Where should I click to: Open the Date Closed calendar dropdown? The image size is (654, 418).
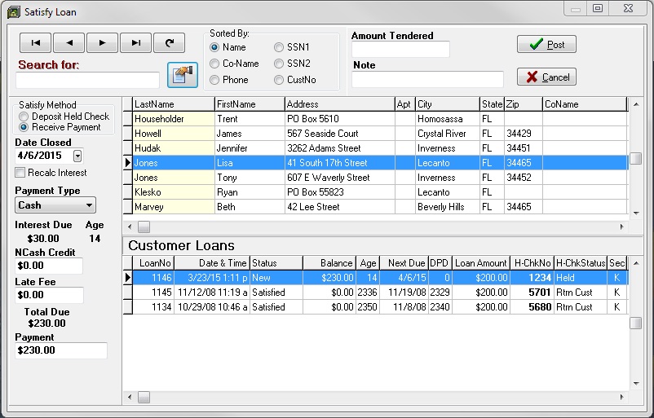(77, 156)
